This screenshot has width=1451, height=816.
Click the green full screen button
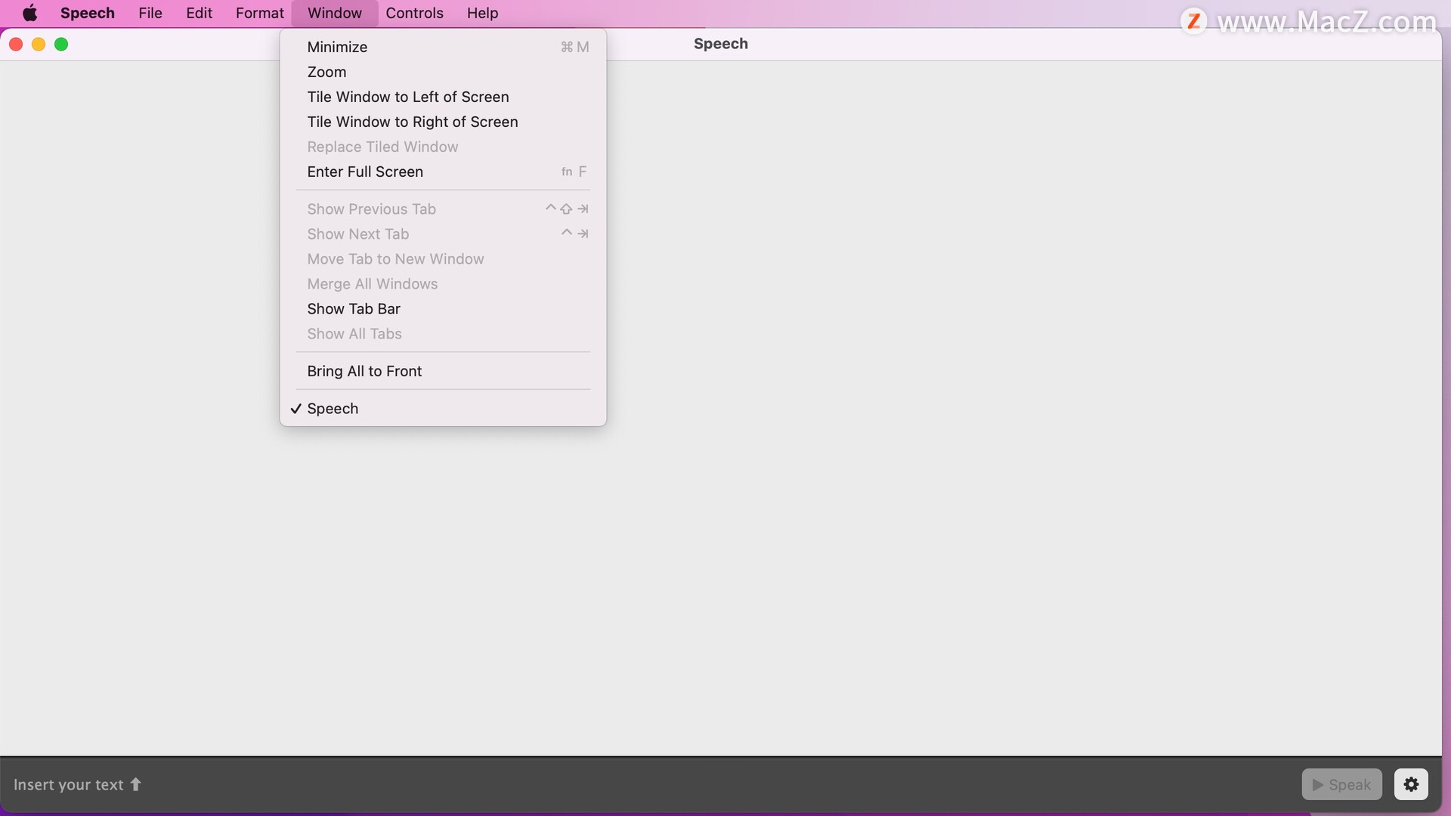(x=61, y=45)
